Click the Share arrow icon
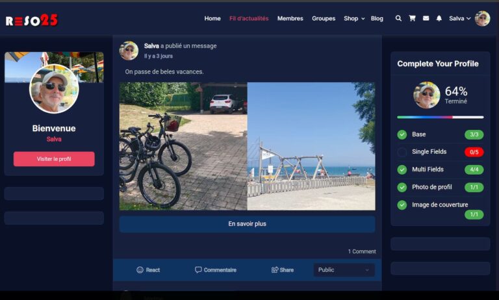This screenshot has height=300, width=499. (x=275, y=269)
